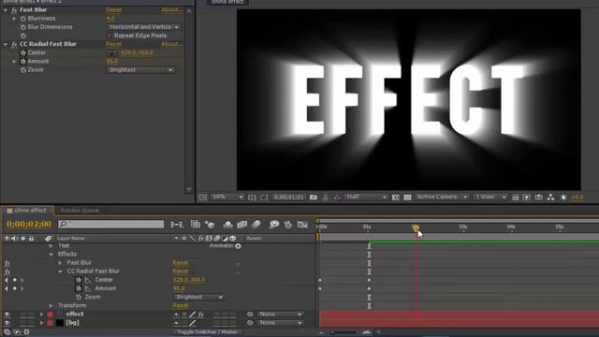This screenshot has width=599, height=337.
Task: Show graph for Center property
Action: 88,280
